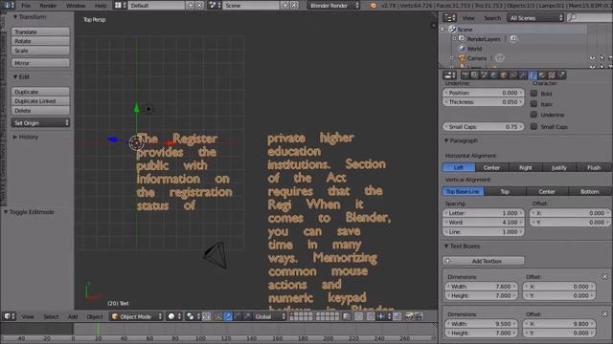The height and width of the screenshot is (344, 613).
Task: Click the Duplicate Linked button
Action: 40,101
